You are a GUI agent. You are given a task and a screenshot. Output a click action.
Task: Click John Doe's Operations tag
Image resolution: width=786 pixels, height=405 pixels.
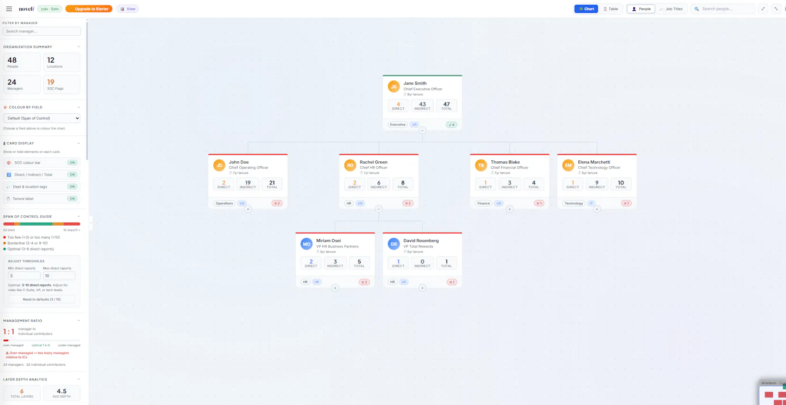click(224, 203)
